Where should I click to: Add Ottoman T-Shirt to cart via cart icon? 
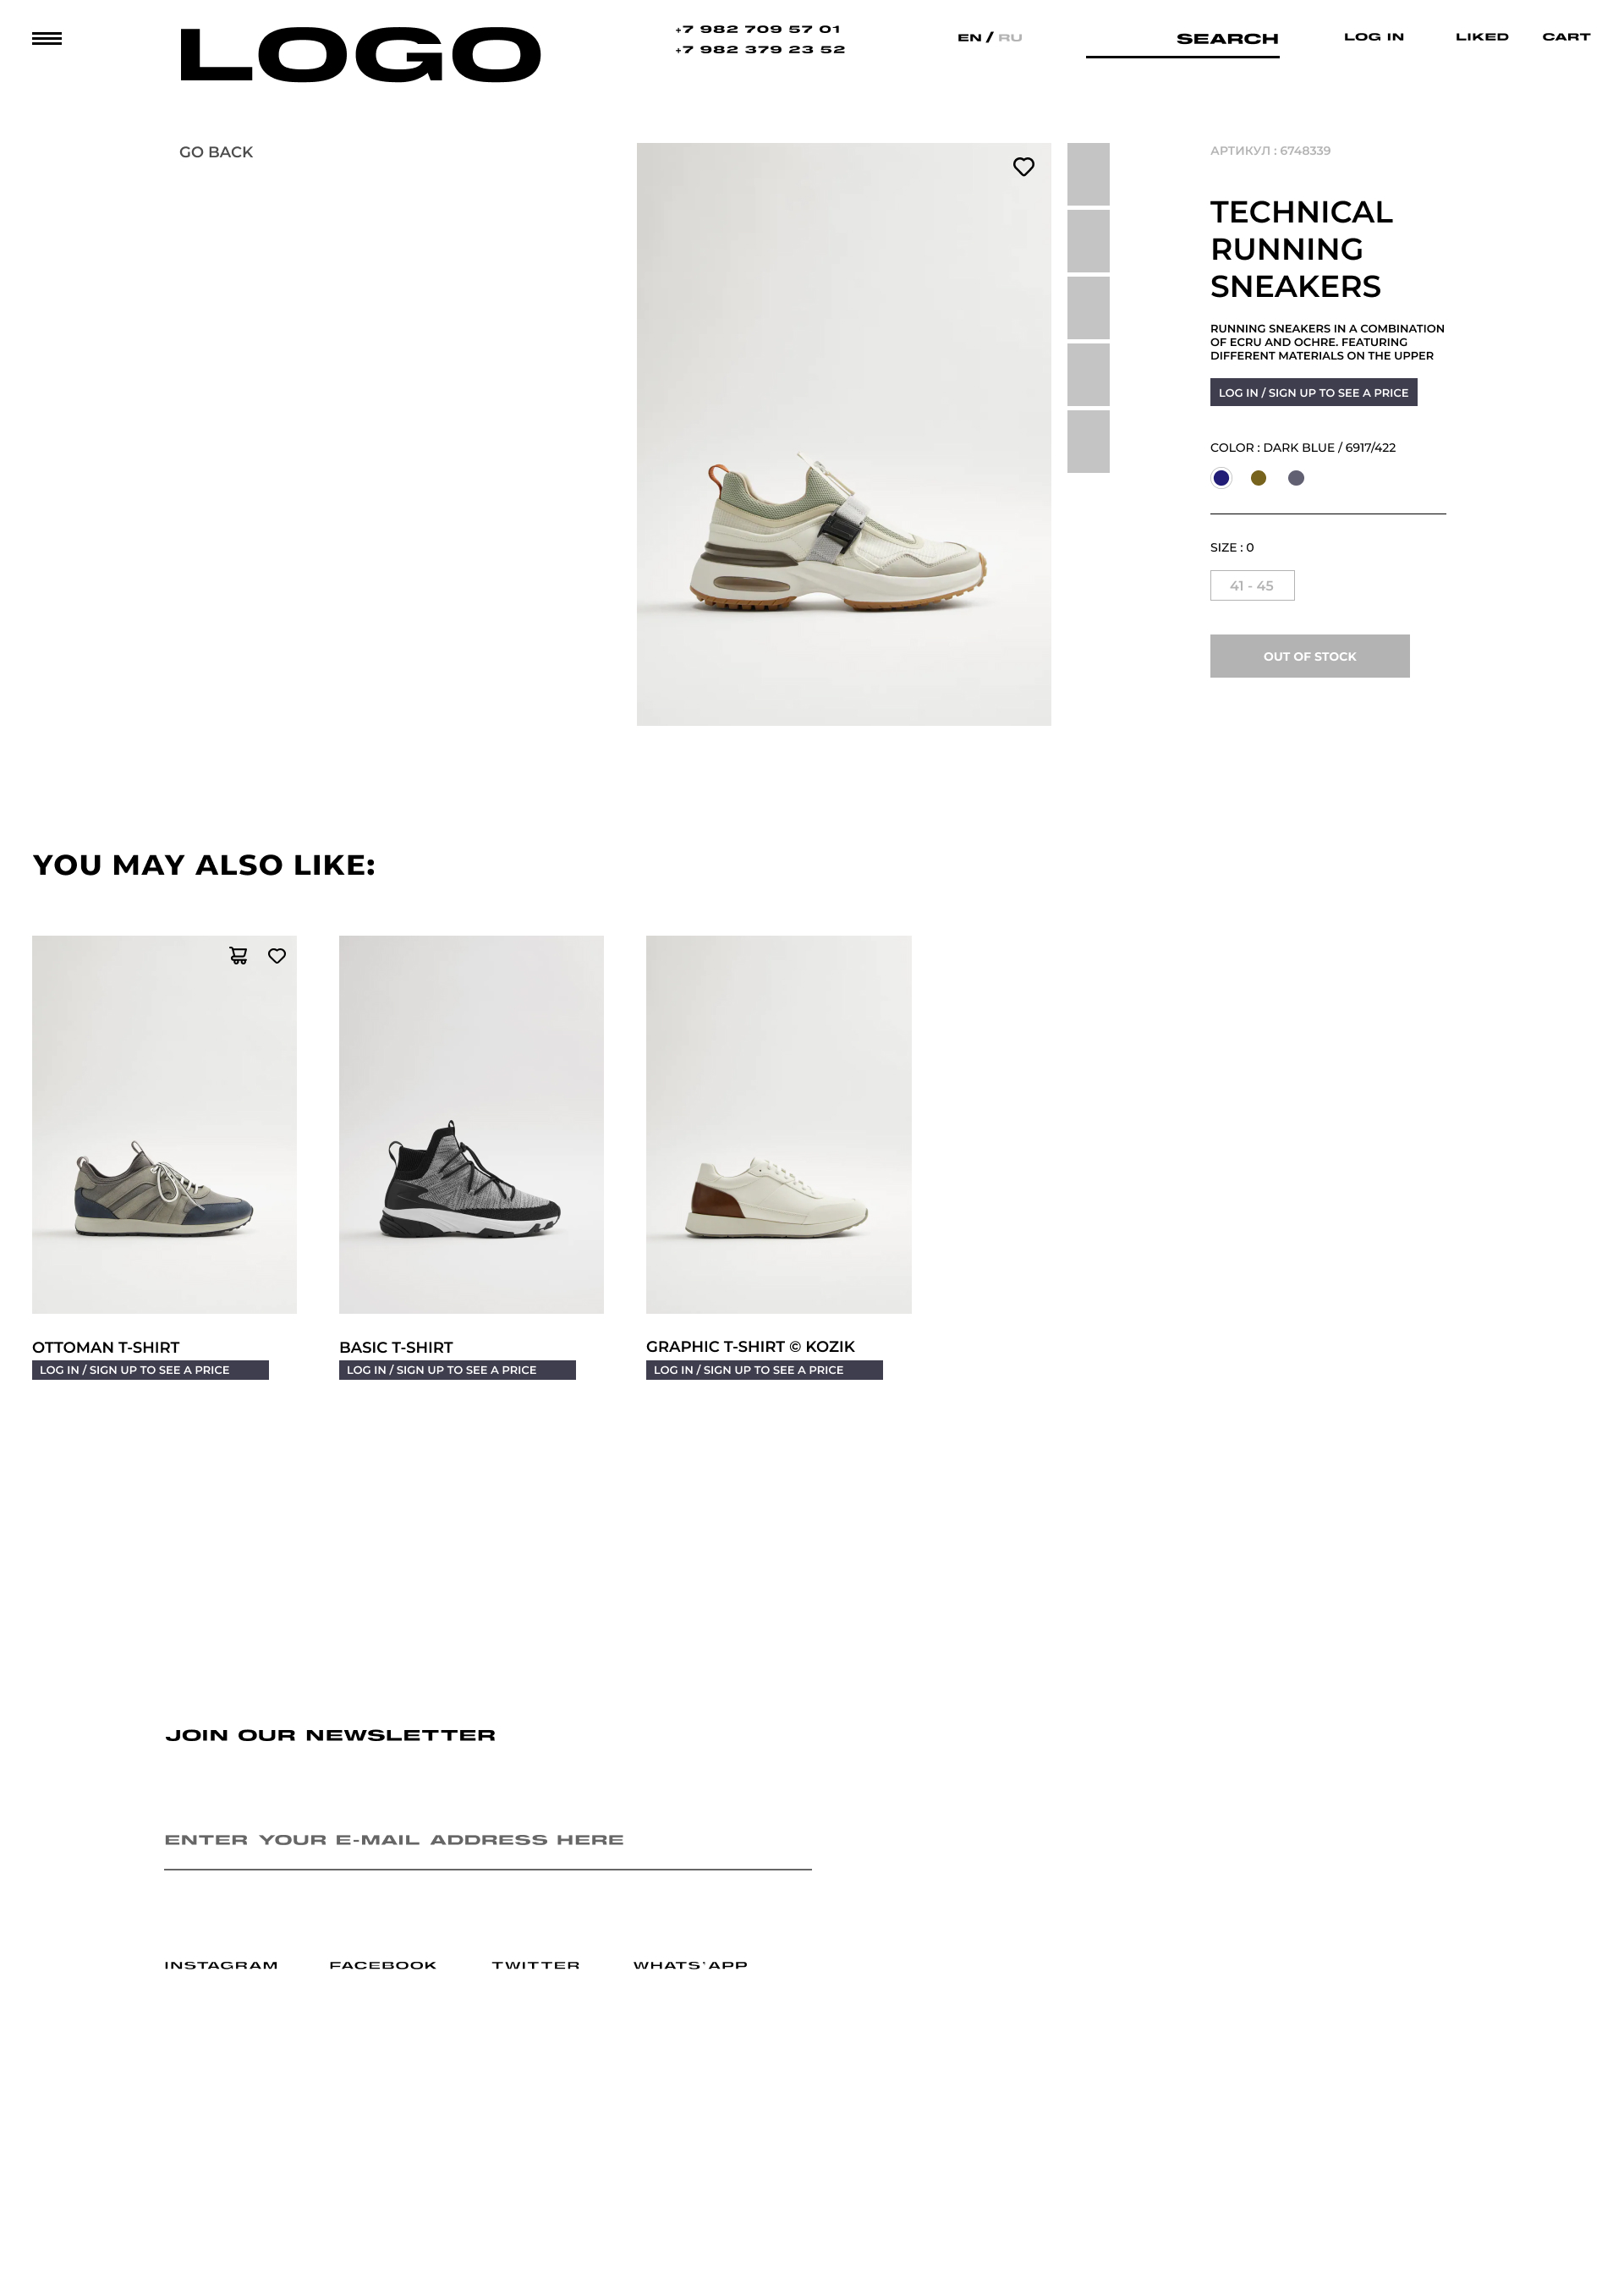(238, 956)
